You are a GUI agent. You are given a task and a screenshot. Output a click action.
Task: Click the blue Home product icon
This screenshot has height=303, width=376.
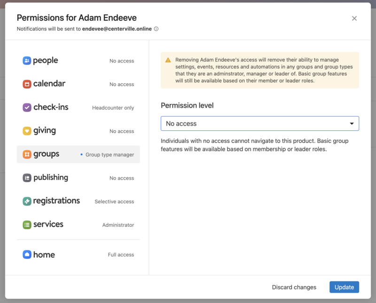(27, 255)
